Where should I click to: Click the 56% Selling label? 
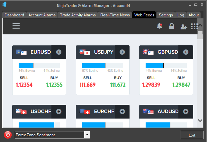[x=179, y=71]
